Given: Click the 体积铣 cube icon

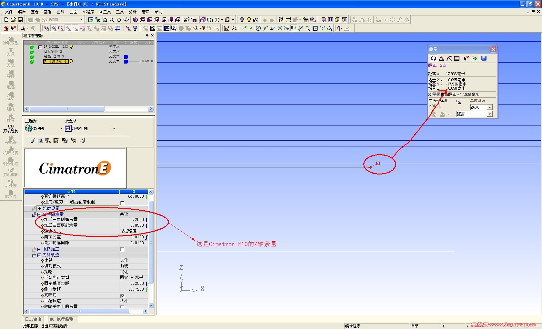Looking at the screenshot, I should 29,129.
